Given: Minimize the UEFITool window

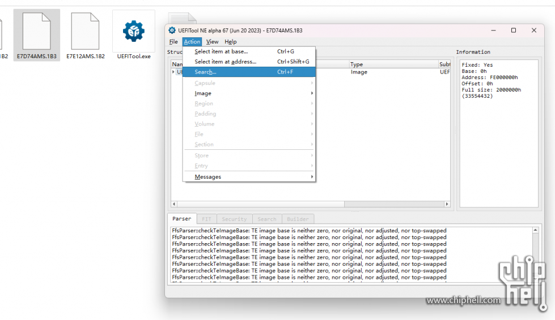Looking at the screenshot, I should (493, 31).
